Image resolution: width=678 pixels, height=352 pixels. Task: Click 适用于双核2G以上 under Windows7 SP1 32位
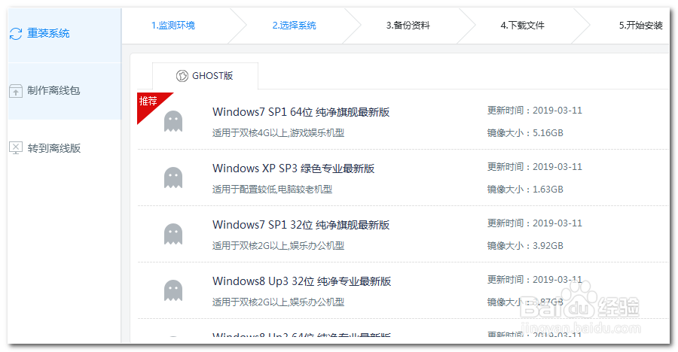278,246
